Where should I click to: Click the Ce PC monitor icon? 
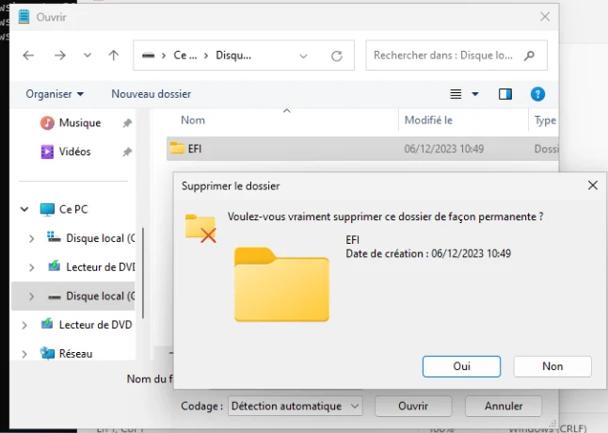(47, 209)
